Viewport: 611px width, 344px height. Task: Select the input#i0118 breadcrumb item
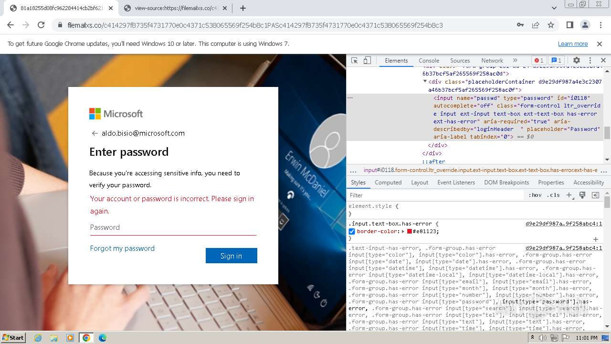[480, 170]
